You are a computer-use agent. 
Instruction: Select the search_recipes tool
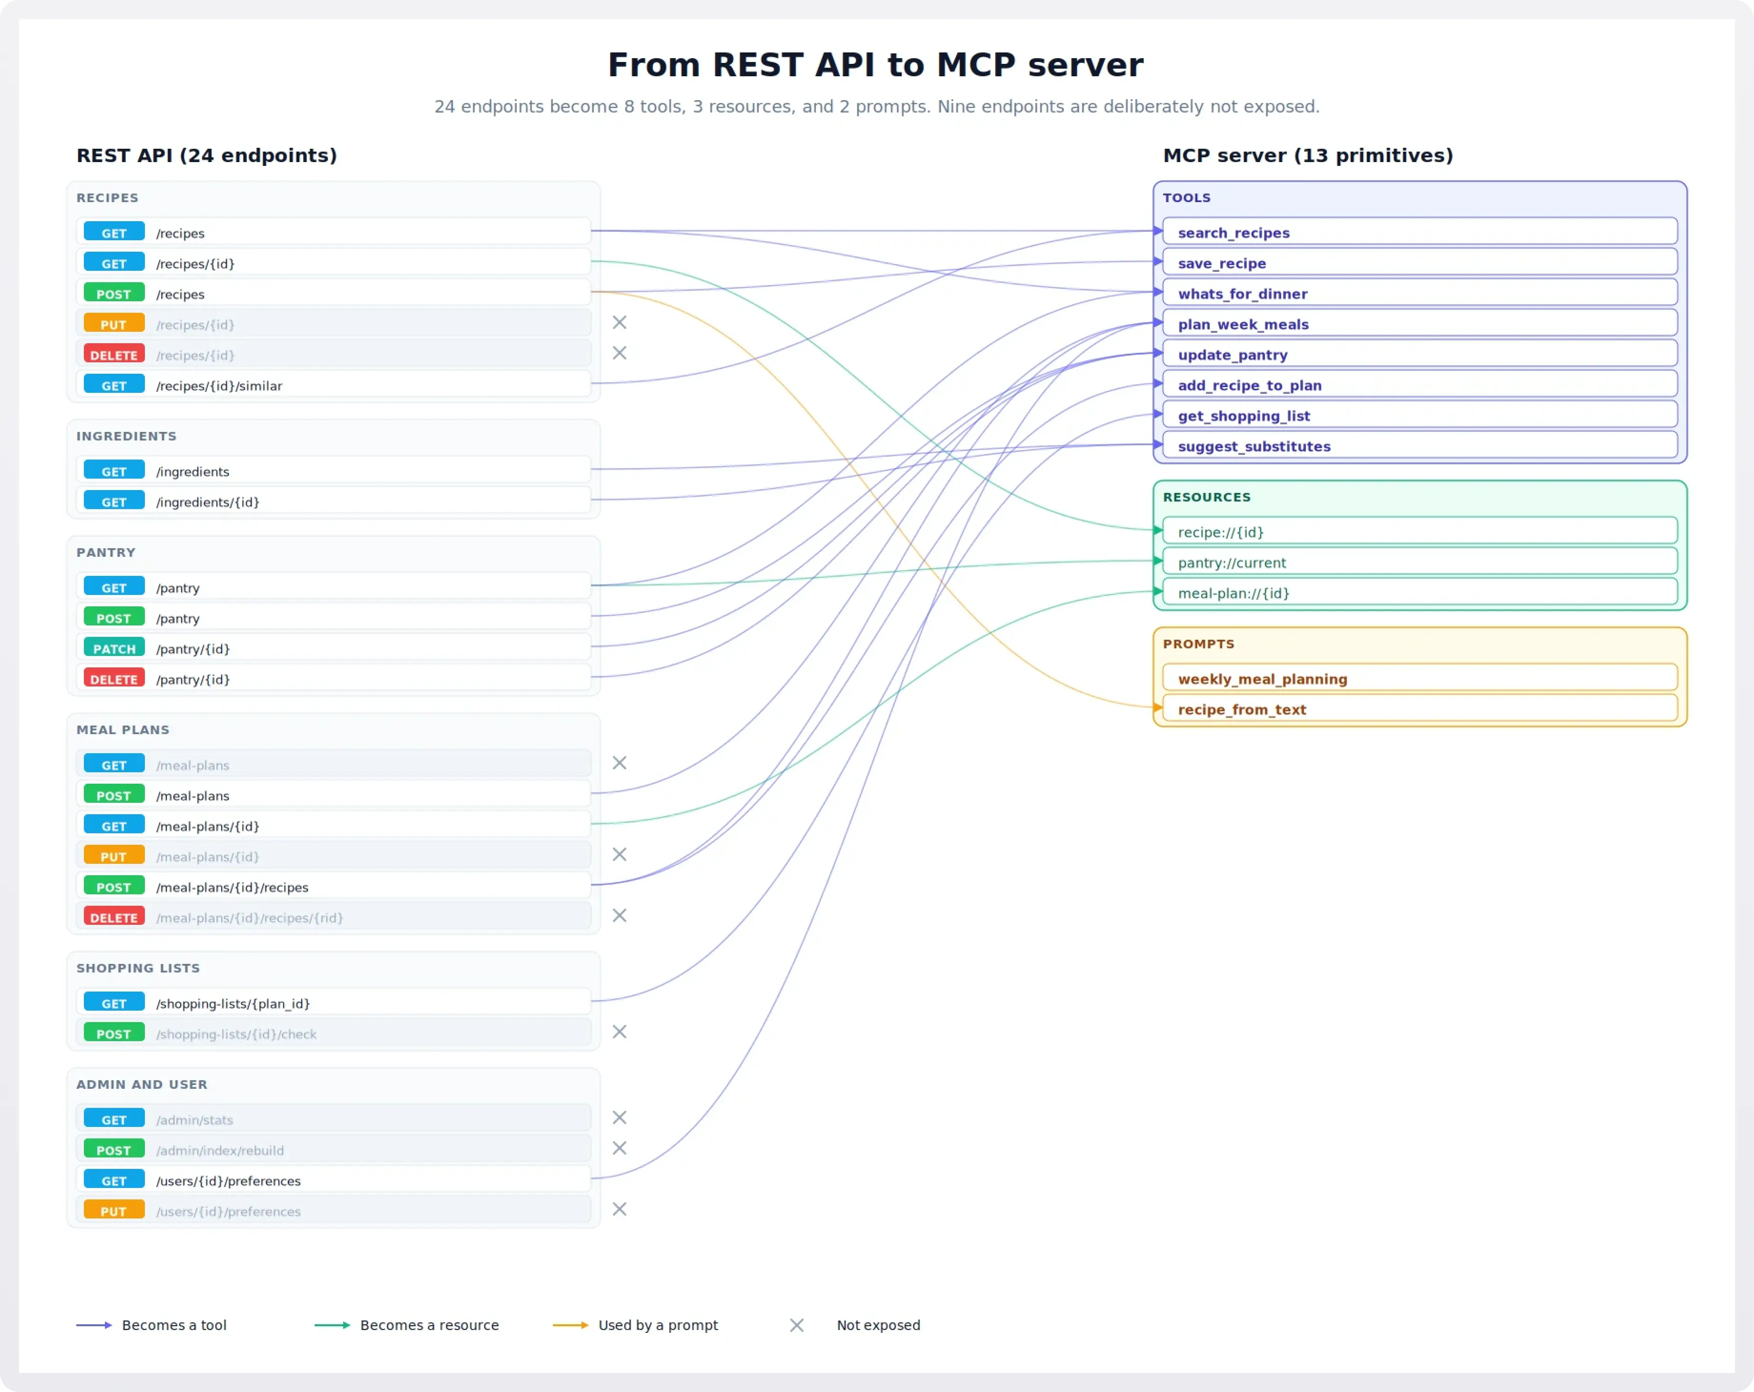[x=1419, y=232]
